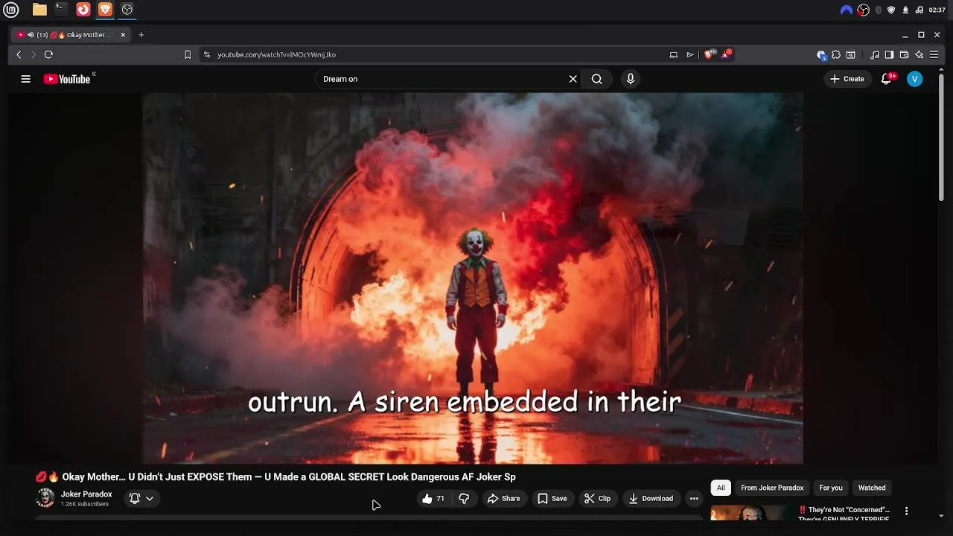Focus the browser address bar URL

(276, 54)
